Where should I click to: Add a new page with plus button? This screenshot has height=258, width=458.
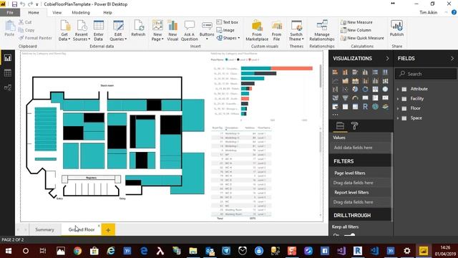pos(108,230)
